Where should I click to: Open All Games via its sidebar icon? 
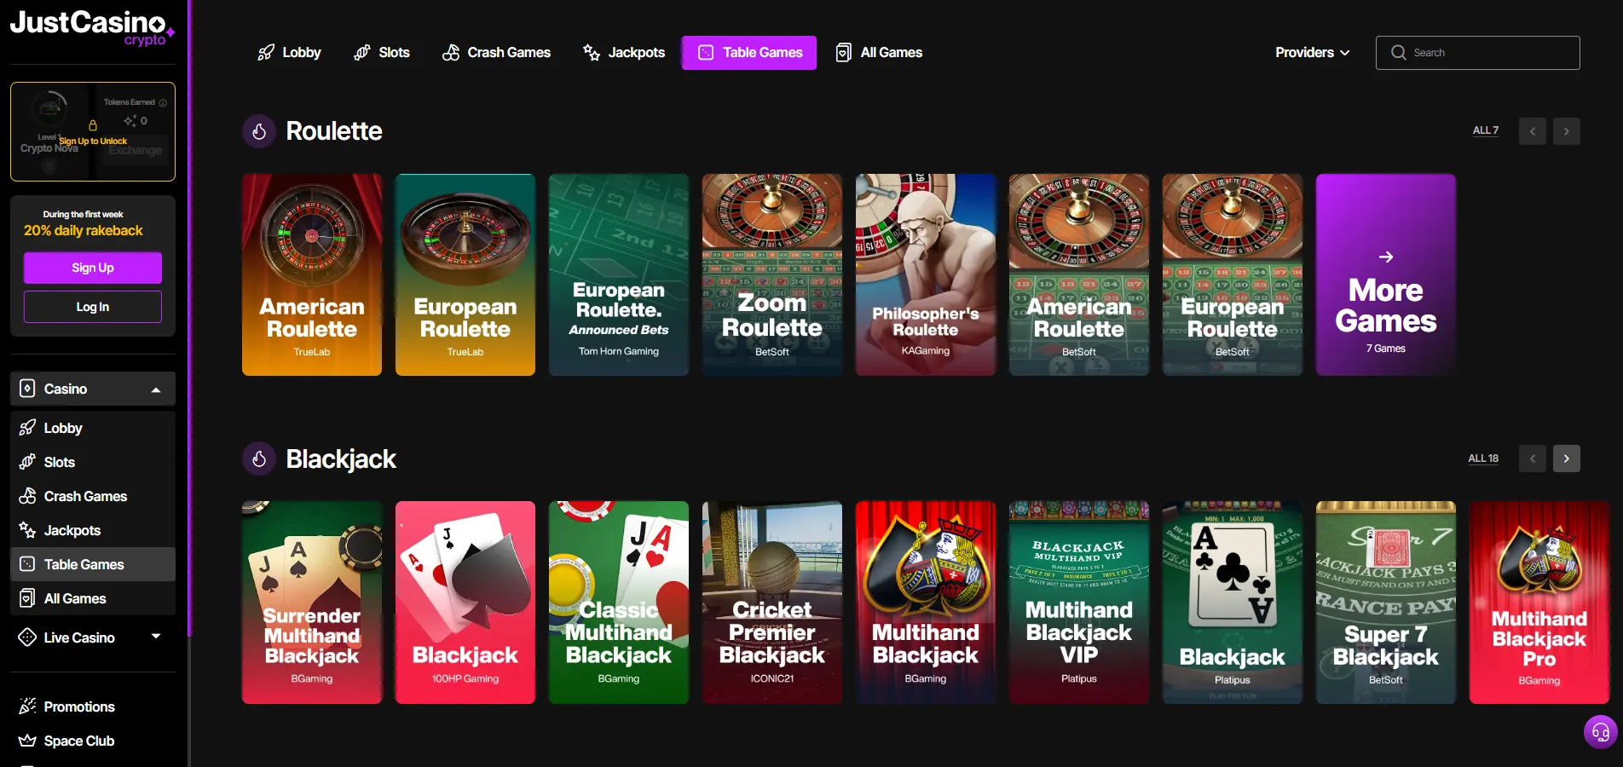tap(28, 598)
